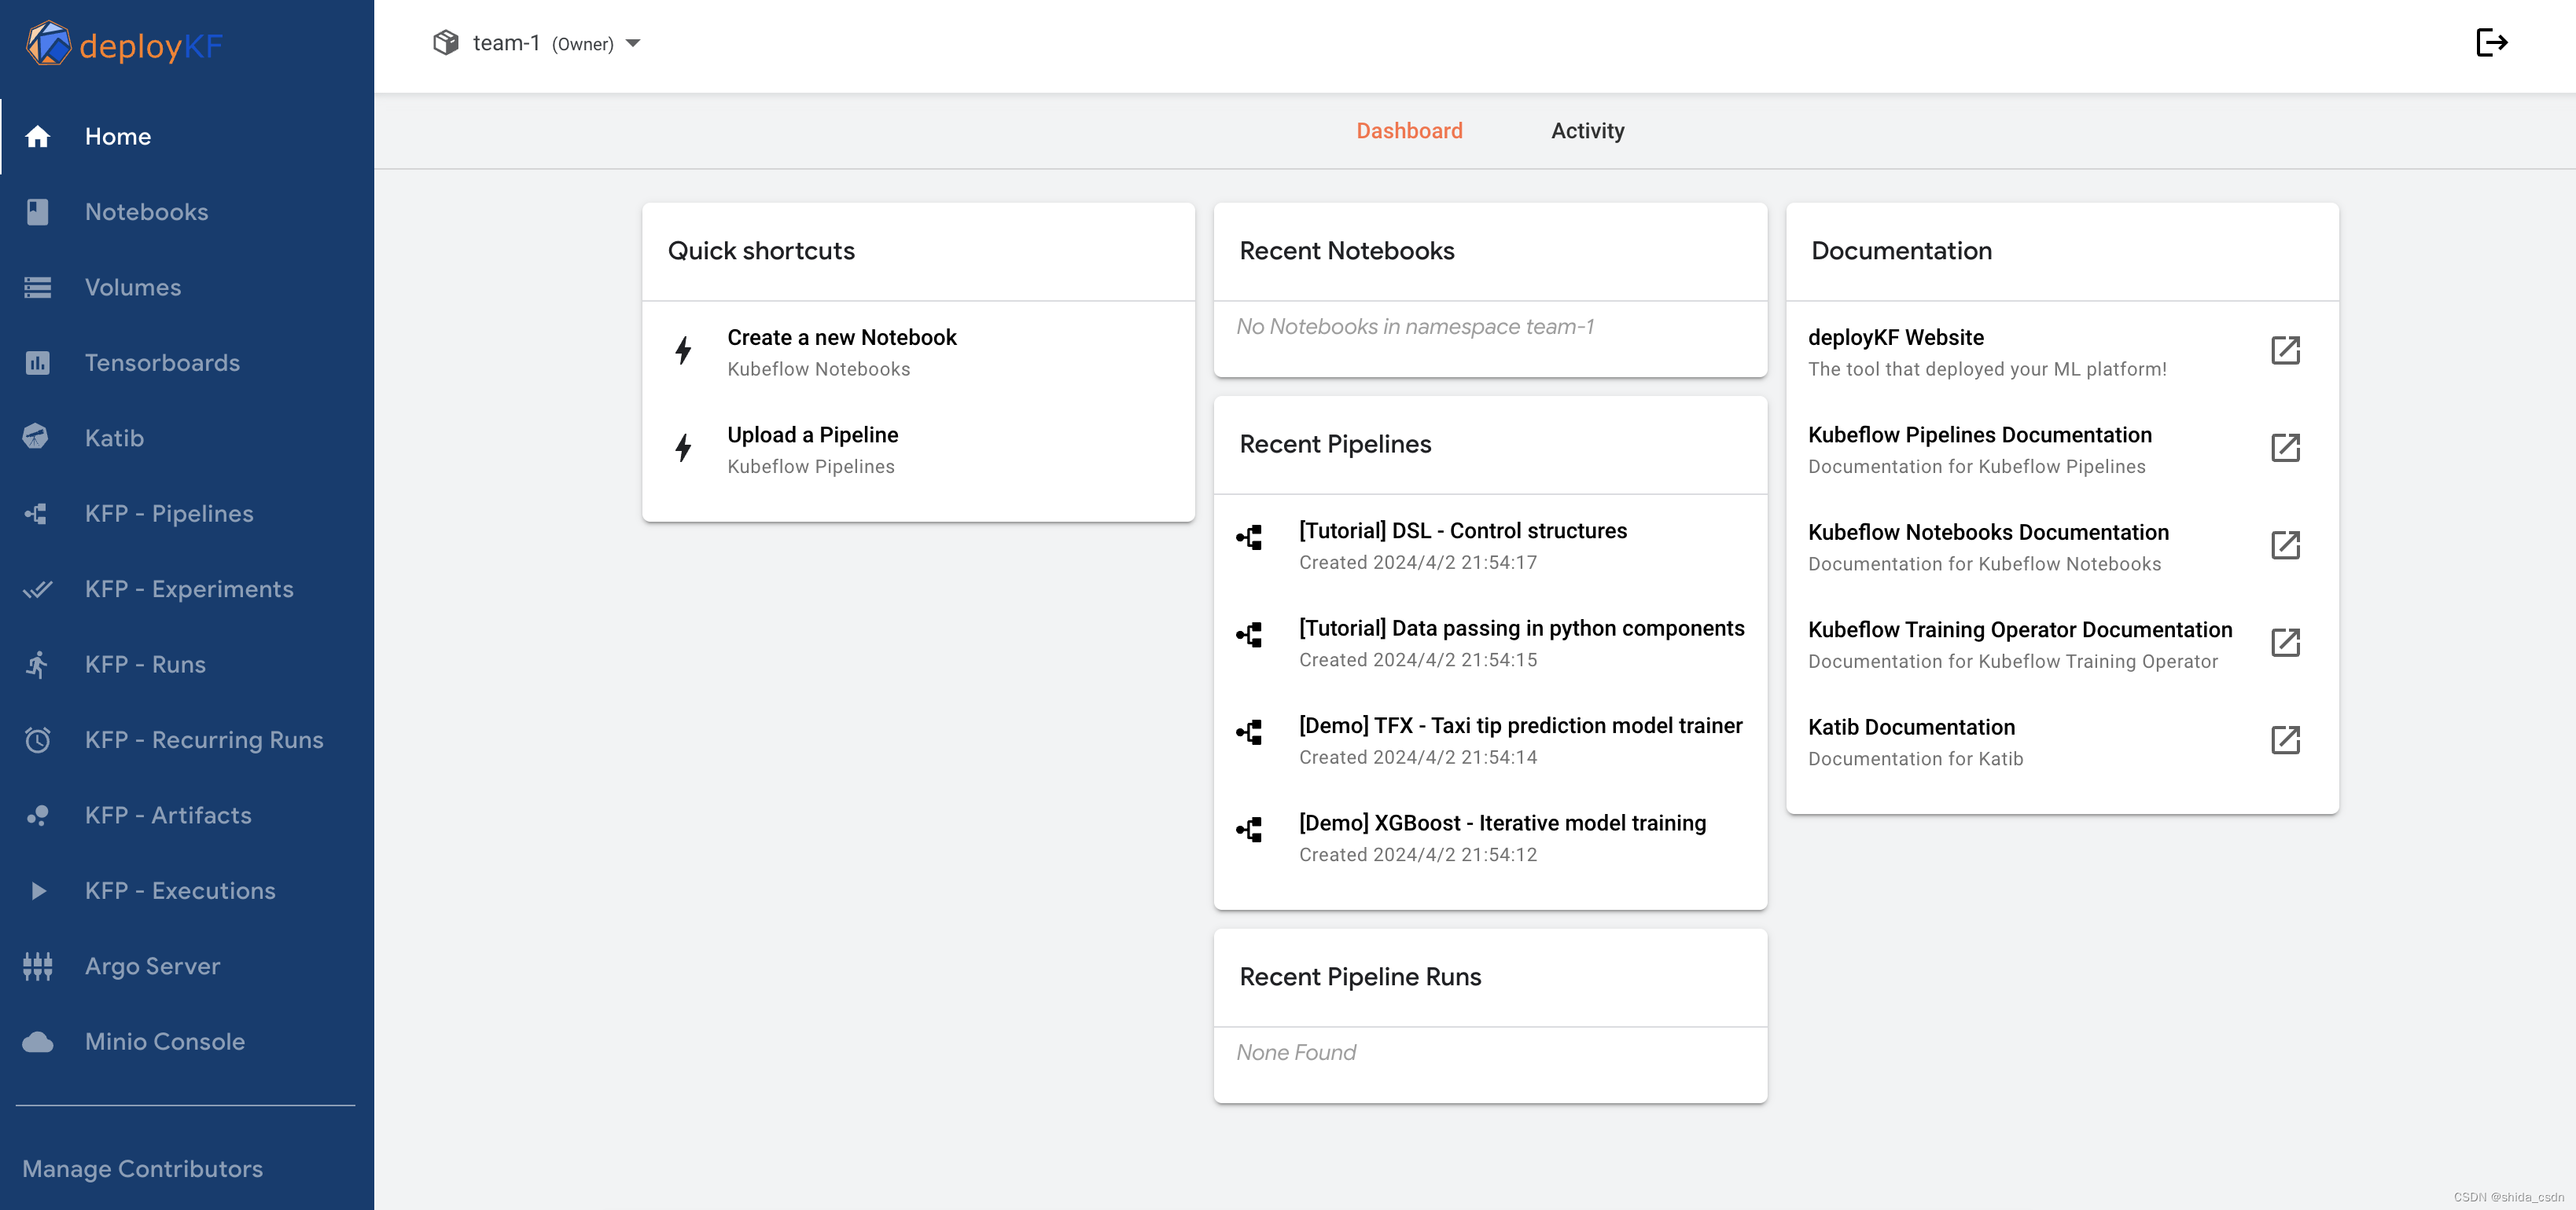The height and width of the screenshot is (1210, 2576).
Task: Open [Demo] XGBoost - Iterative model training
Action: pos(1490,838)
